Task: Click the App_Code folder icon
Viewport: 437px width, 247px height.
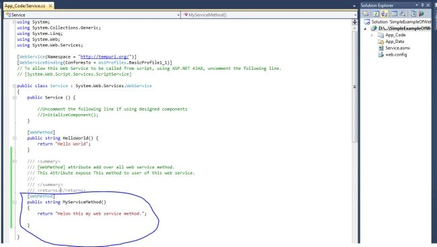Action: pos(381,35)
